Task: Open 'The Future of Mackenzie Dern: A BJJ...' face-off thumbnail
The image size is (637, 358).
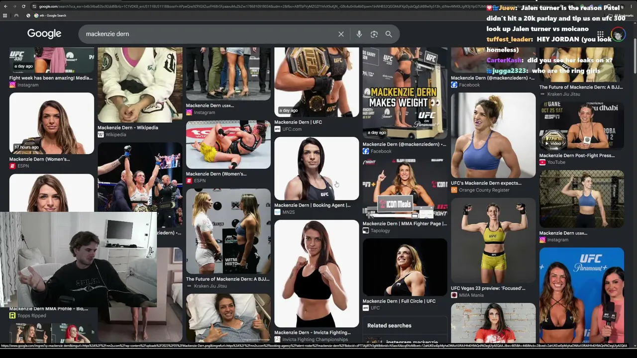Action: click(x=228, y=231)
